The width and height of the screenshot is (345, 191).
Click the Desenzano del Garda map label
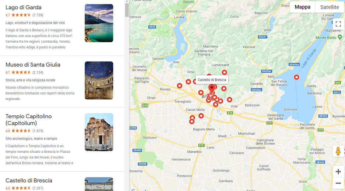coord(275,117)
